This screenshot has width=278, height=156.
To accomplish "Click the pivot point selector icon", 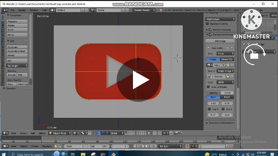I will (x=84, y=133).
